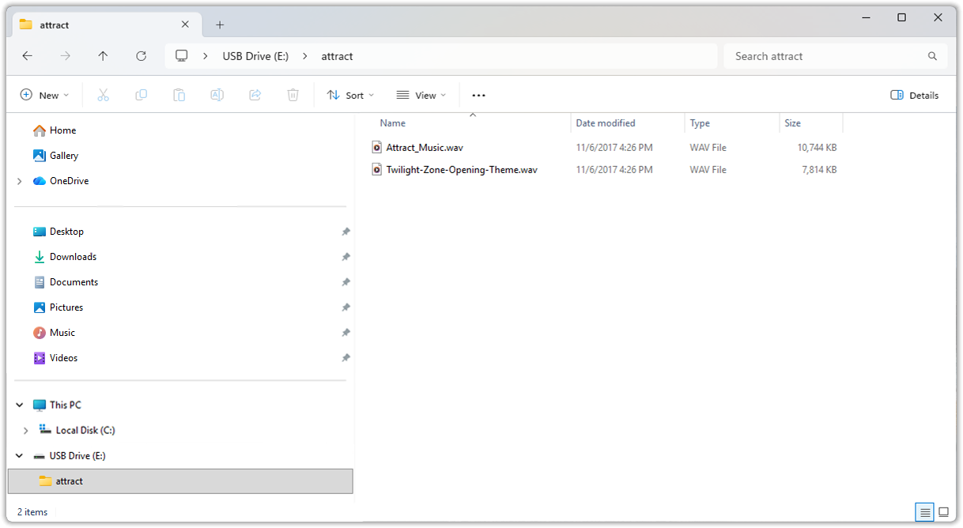Toggle the Details pane button
The width and height of the screenshot is (963, 528).
click(x=914, y=95)
